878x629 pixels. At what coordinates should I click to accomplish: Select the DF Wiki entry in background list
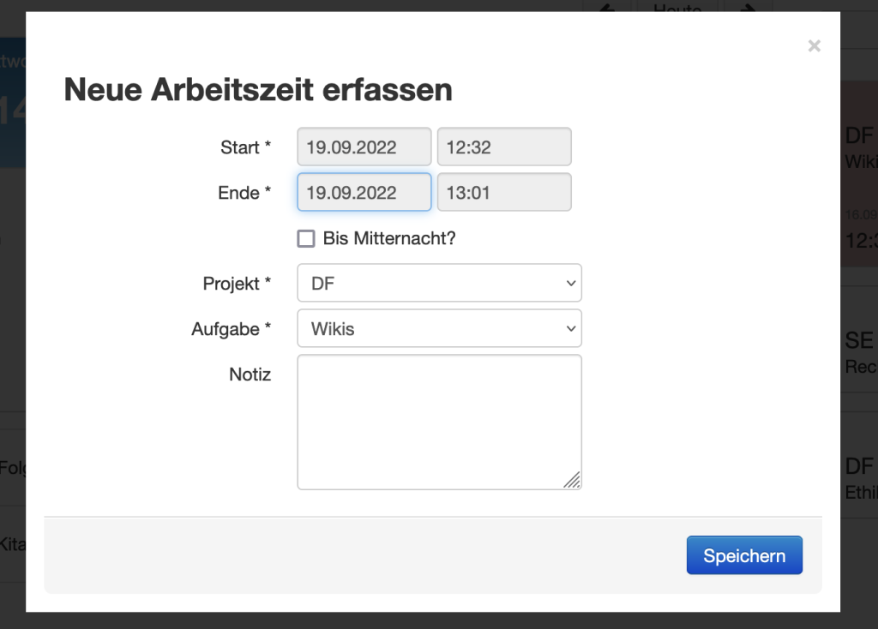(858, 146)
